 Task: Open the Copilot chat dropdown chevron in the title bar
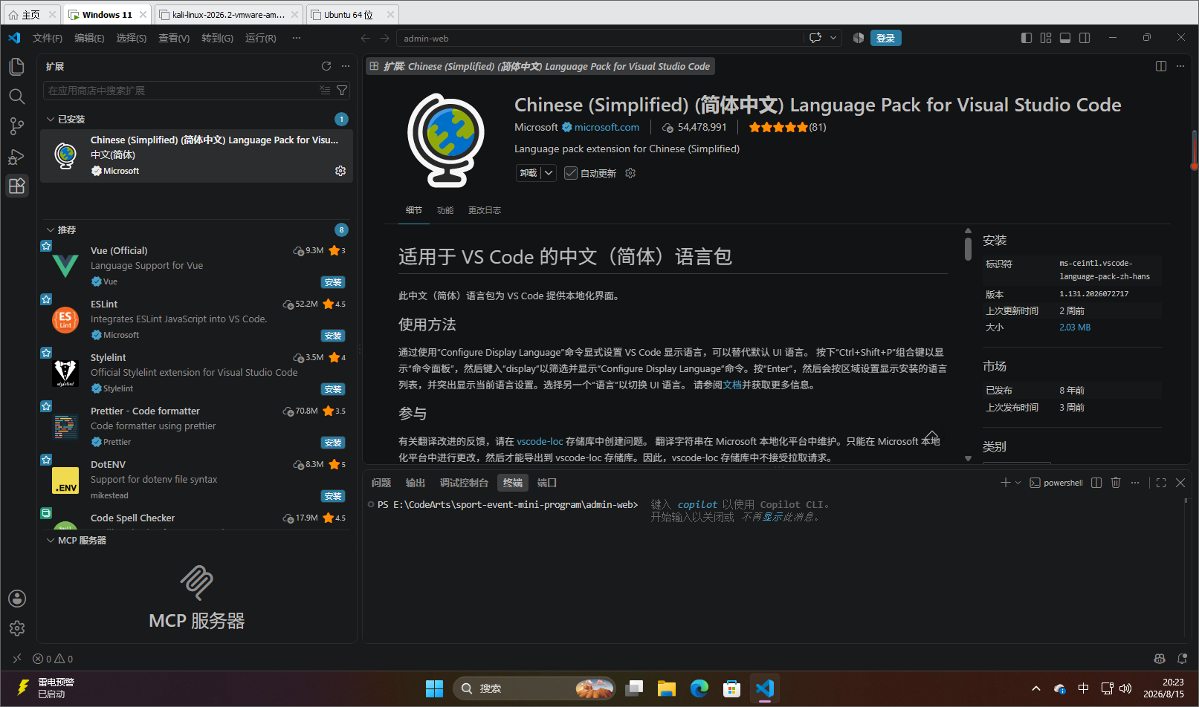tap(833, 38)
